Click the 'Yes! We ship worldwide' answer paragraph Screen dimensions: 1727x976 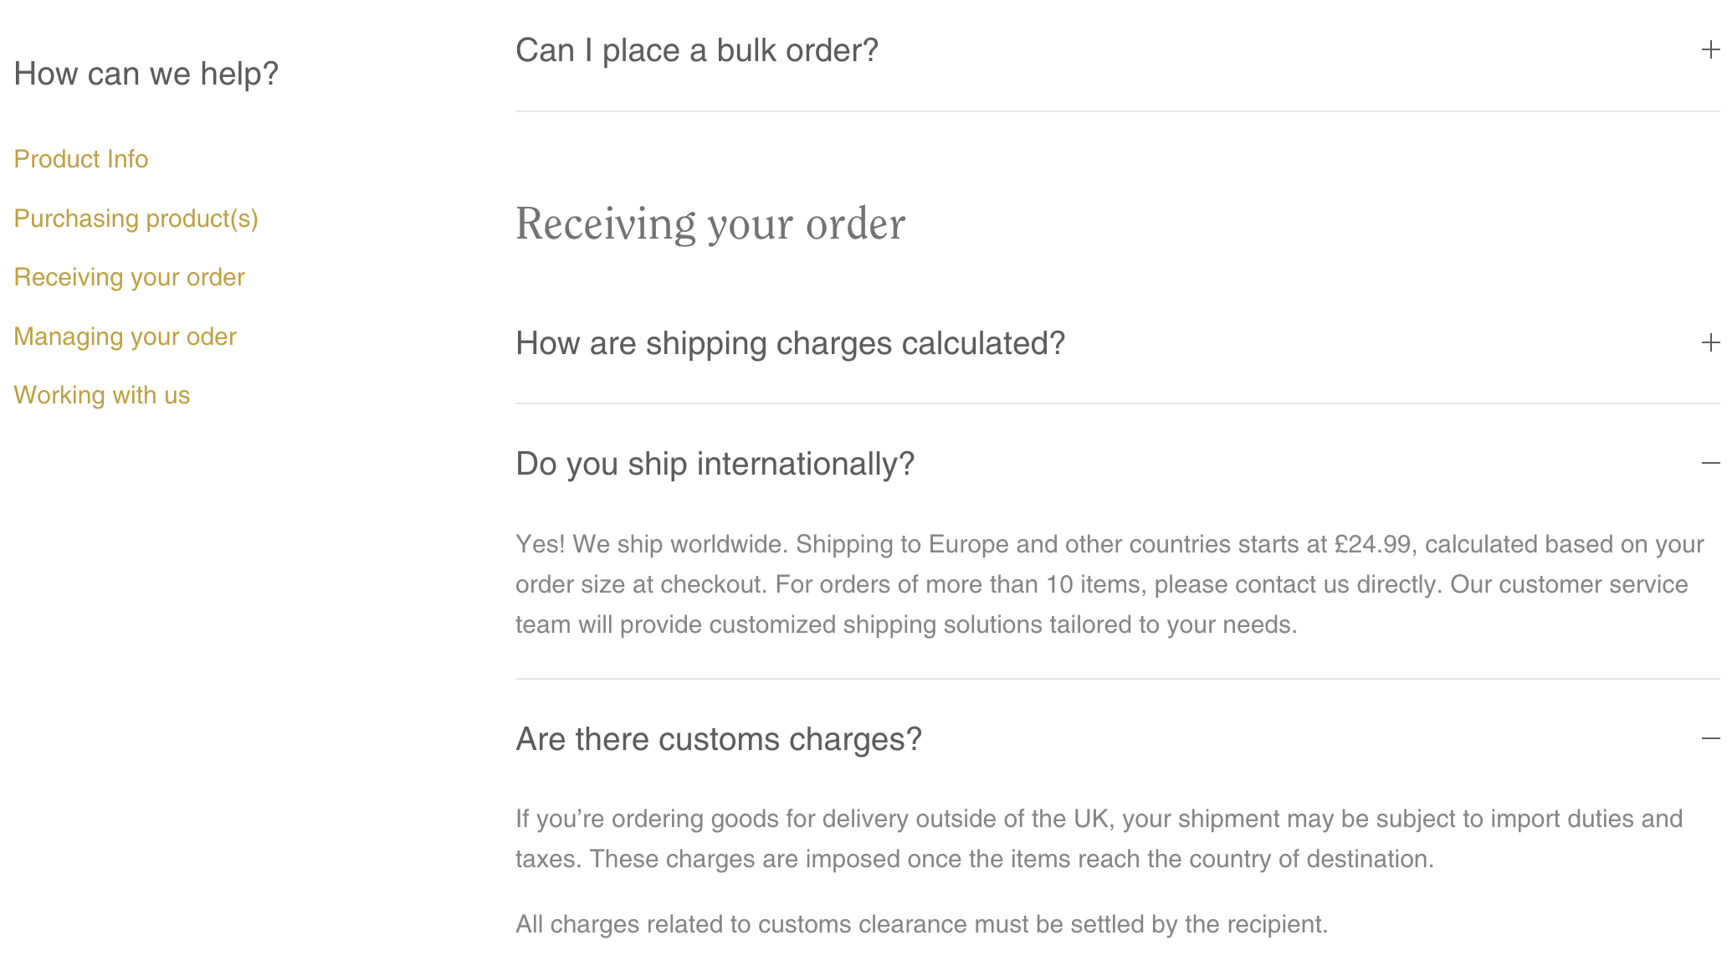tap(904, 584)
